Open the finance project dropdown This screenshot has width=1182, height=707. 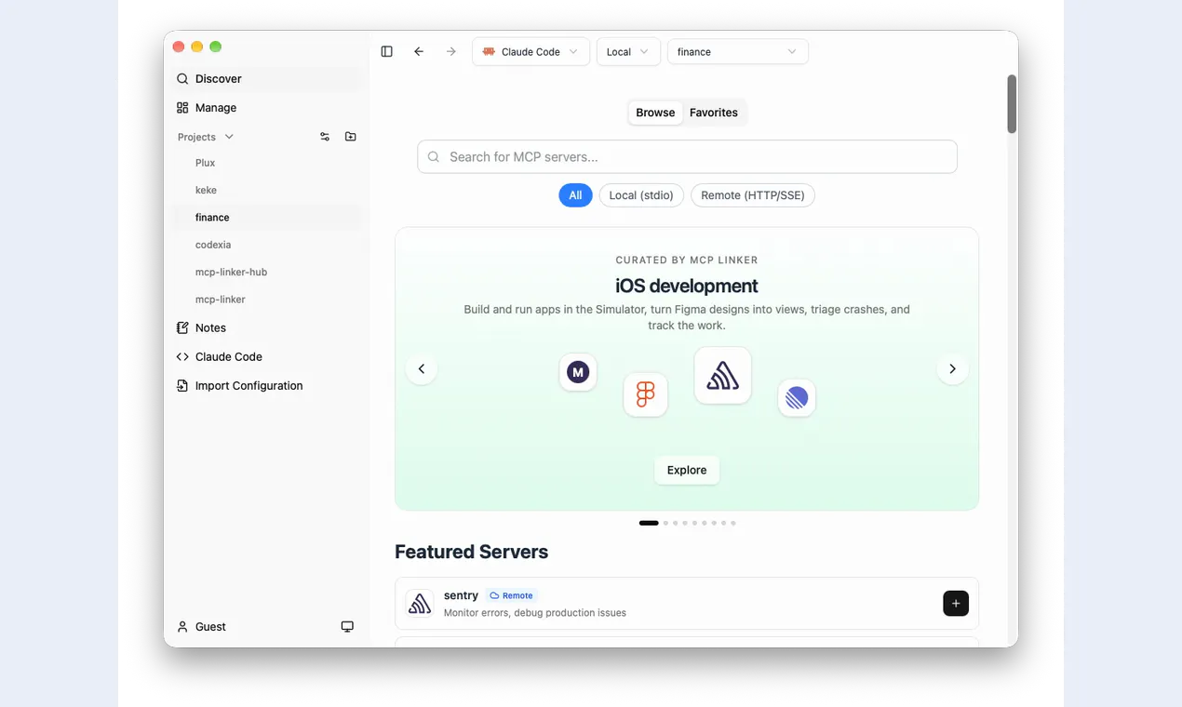738,52
